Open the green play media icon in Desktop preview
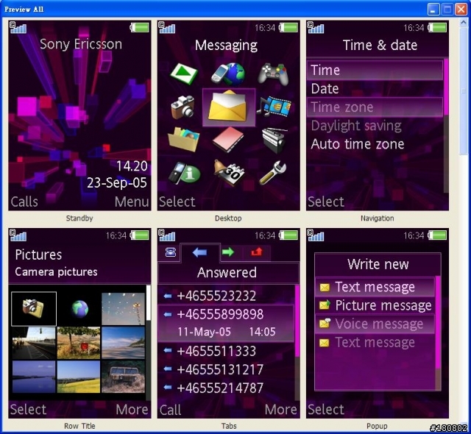Viewport: 471px width, 434px height. coord(183,74)
